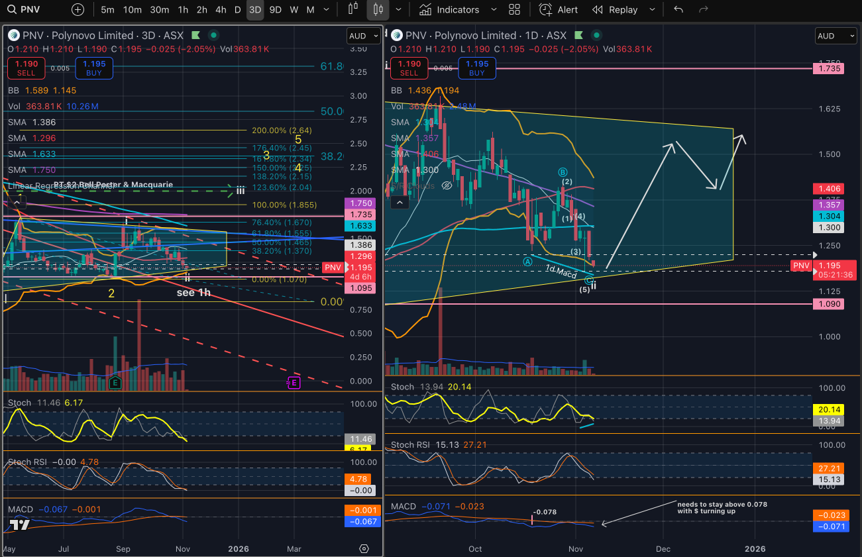Select the candlestick chart type icon

pos(378,10)
